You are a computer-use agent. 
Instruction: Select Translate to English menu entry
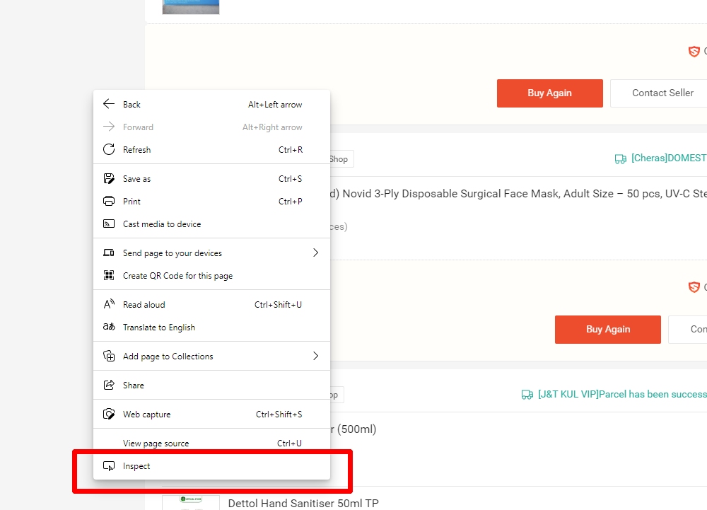point(159,328)
